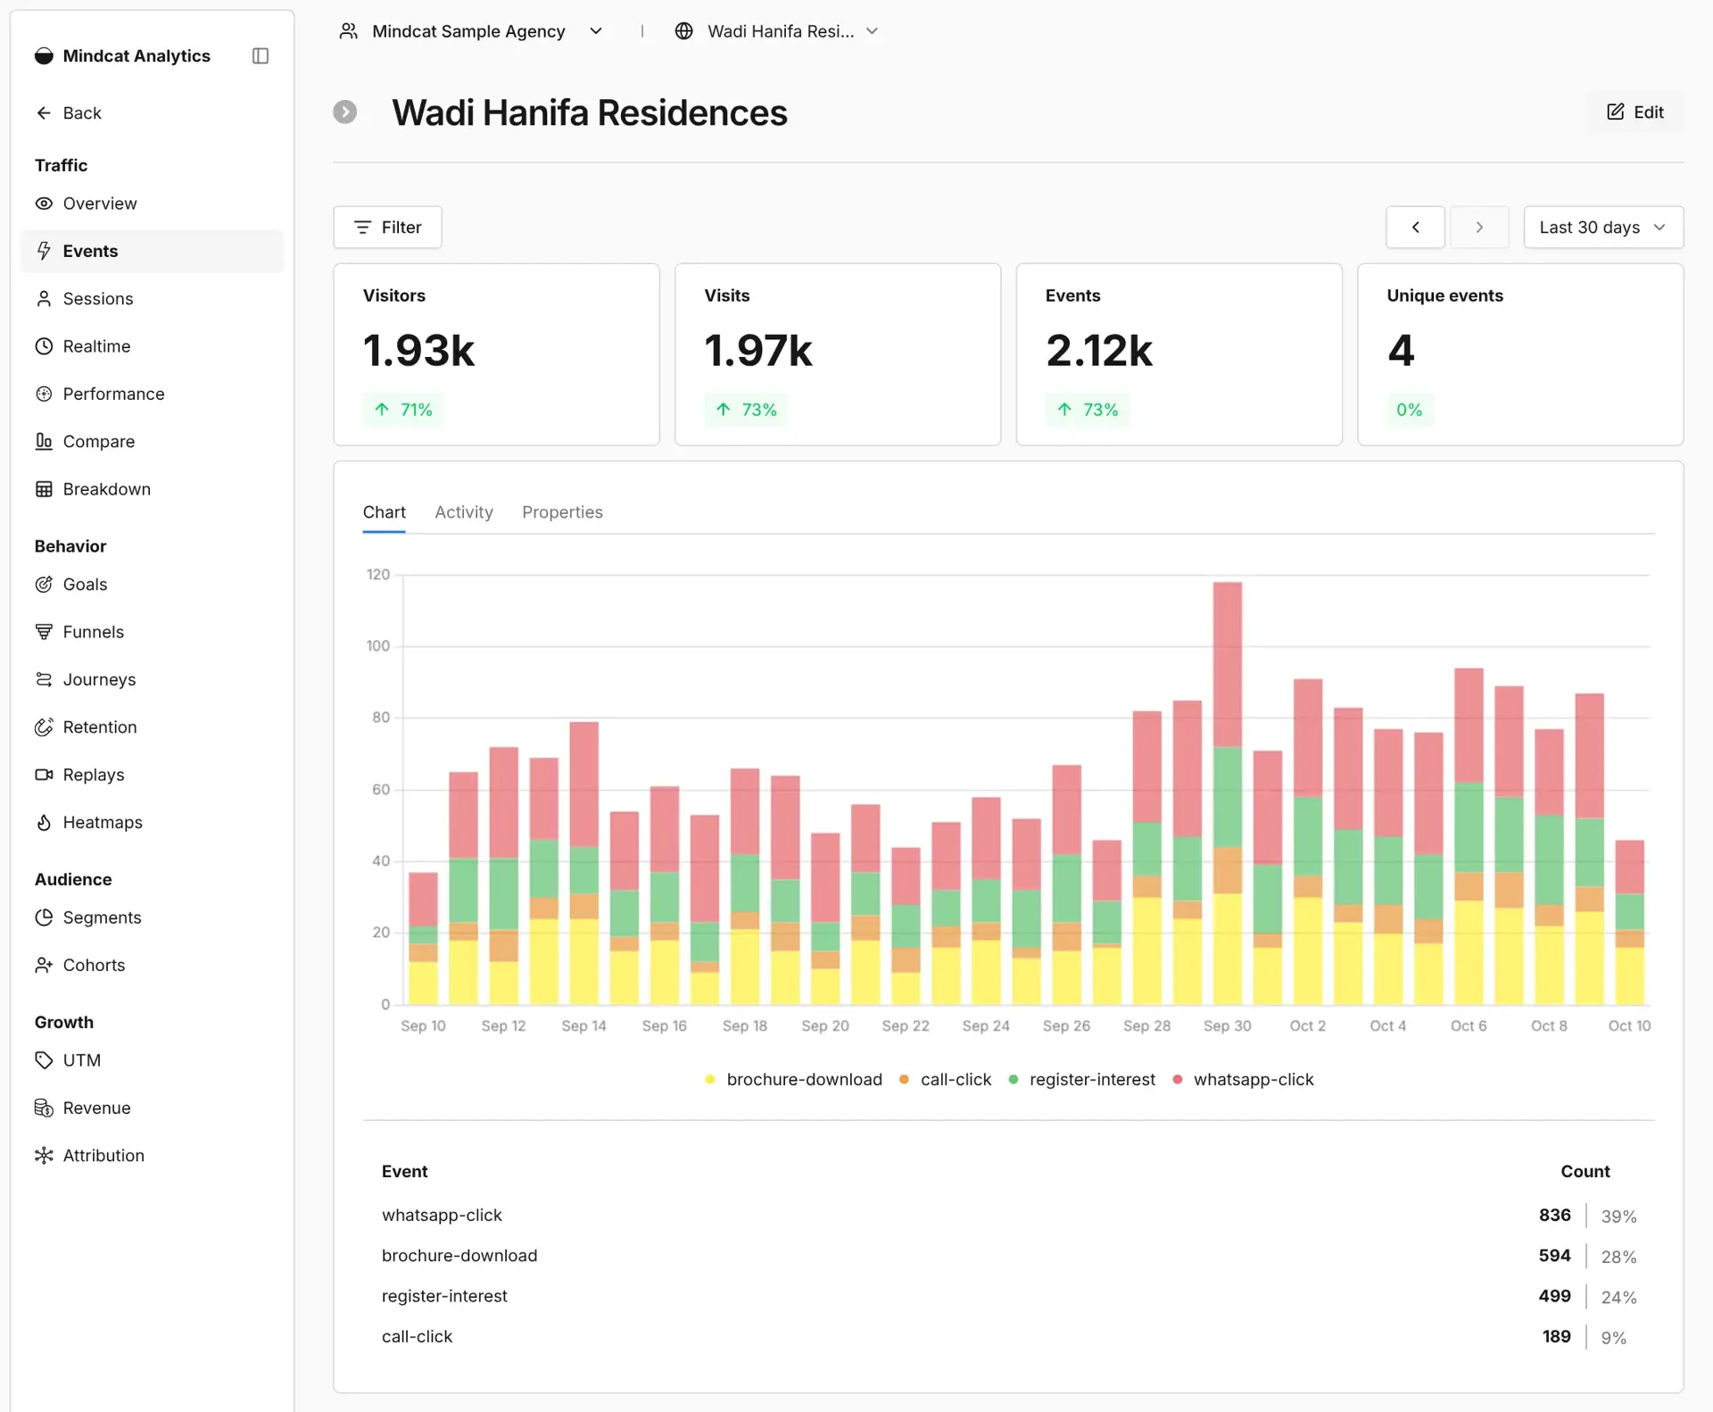Click the Visitors 1.93k metric card
Screen dimensions: 1713x1412
click(497, 354)
